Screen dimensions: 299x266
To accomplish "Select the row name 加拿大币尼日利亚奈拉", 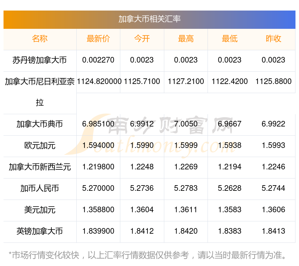I will click(x=40, y=92).
